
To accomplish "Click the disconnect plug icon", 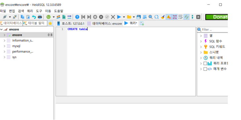I will 15,17.
